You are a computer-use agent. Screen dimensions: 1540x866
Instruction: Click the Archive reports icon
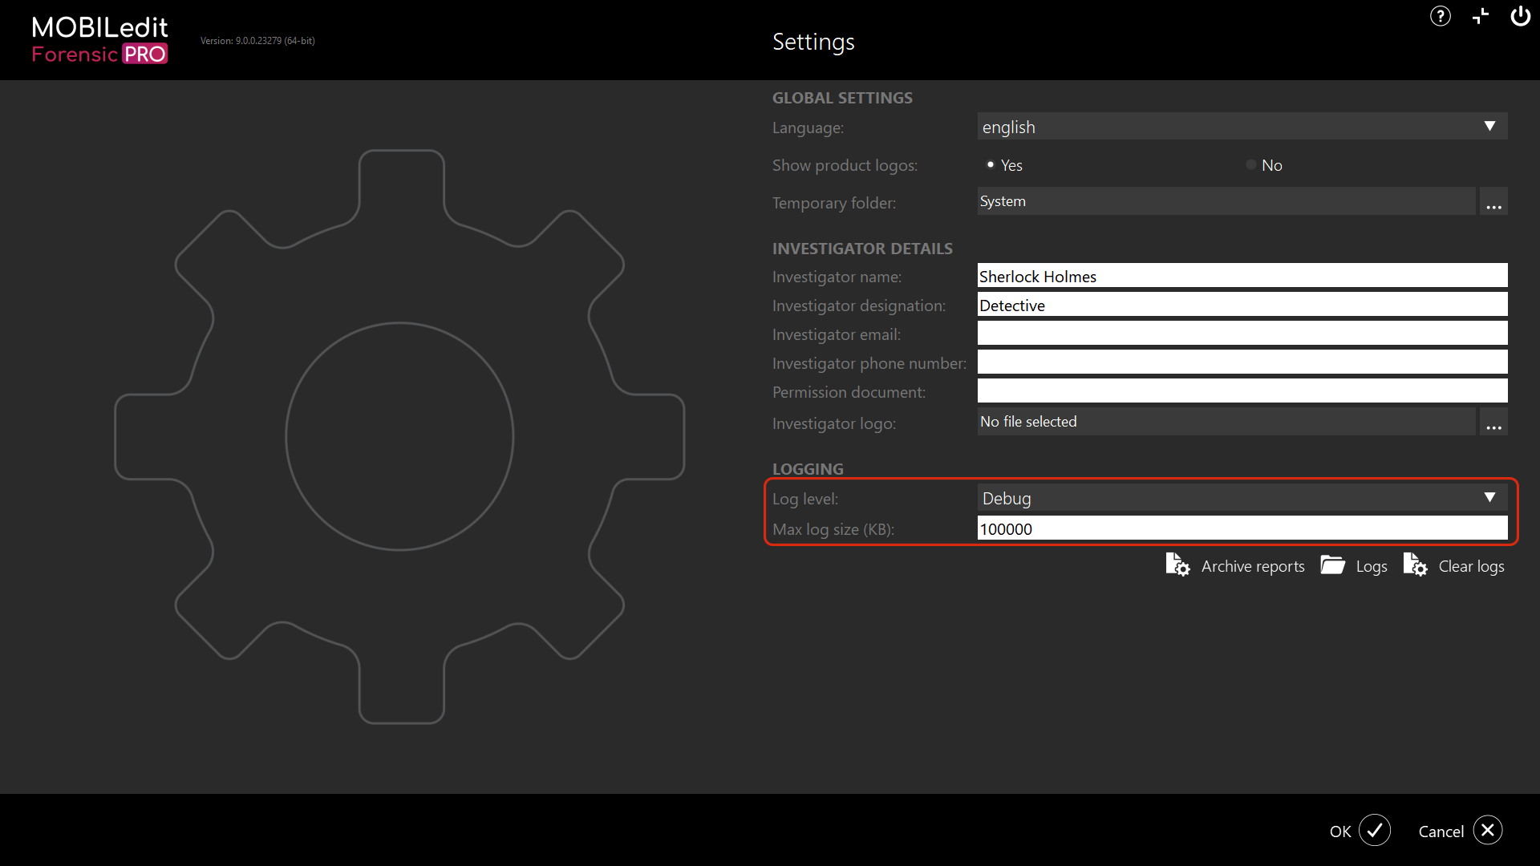tap(1177, 565)
